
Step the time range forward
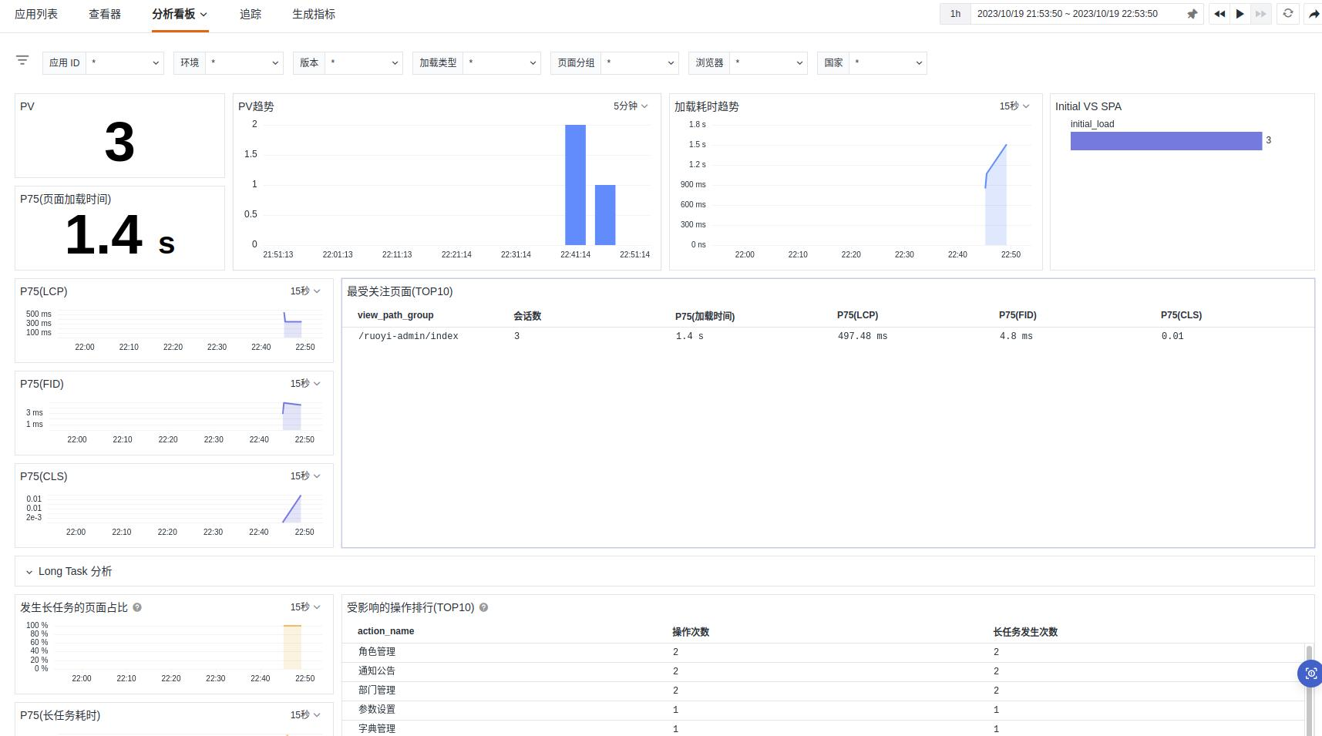[x=1260, y=14]
